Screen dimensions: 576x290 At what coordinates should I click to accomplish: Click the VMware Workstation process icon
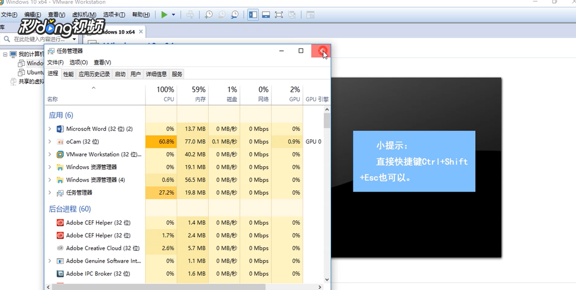[60, 155]
